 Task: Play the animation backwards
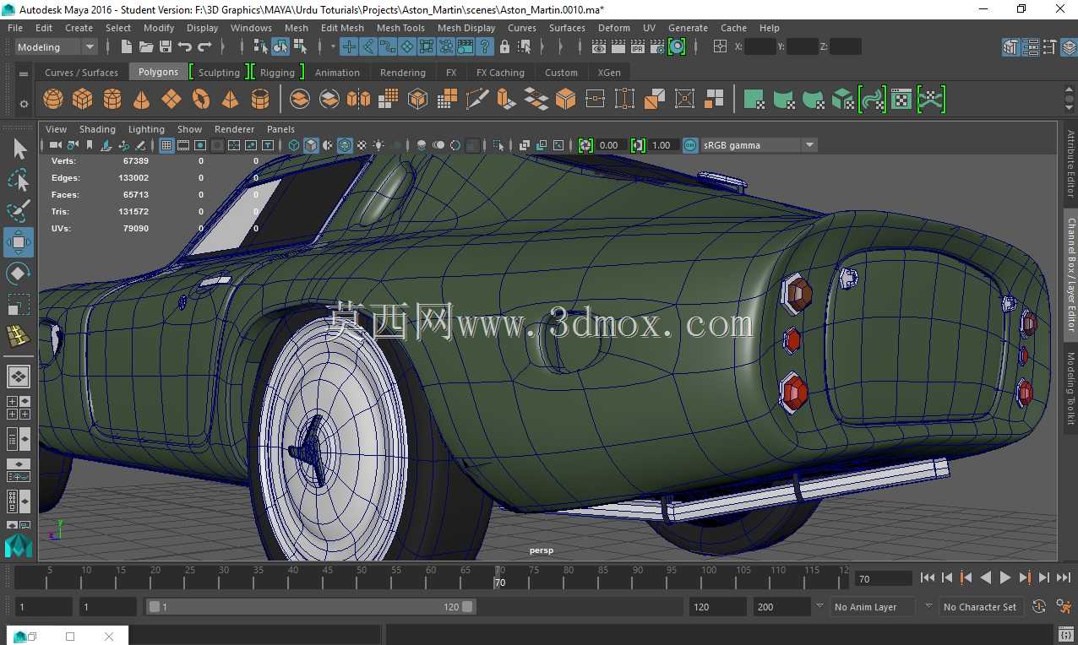986,577
